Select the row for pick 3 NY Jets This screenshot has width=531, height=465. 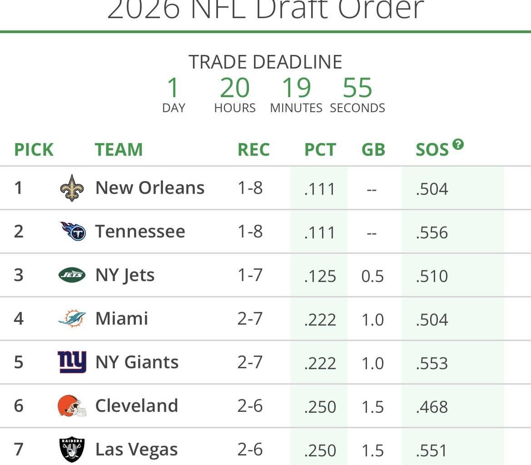coord(265,275)
